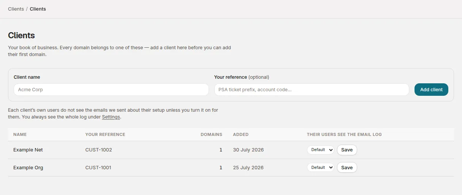Select the Example Net client name
The width and height of the screenshot is (462, 195).
pos(28,150)
